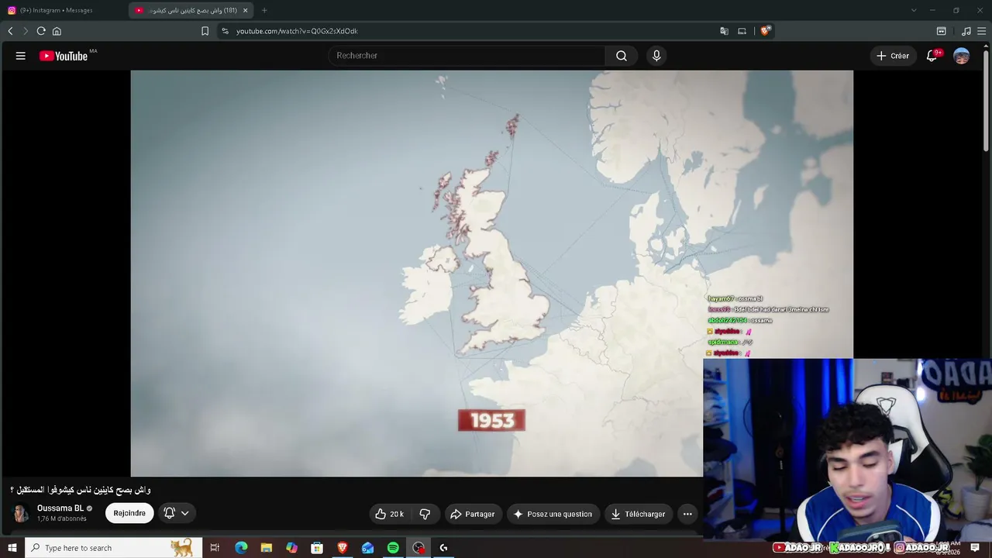The width and height of the screenshot is (992, 558).
Task: Go back with the browser back arrow
Action: [10, 31]
